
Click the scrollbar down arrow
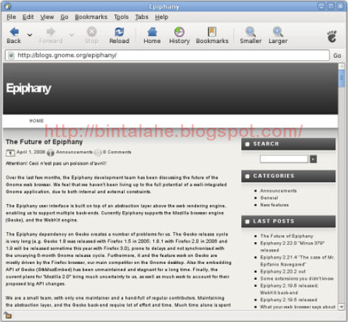pyautogui.click(x=341, y=306)
